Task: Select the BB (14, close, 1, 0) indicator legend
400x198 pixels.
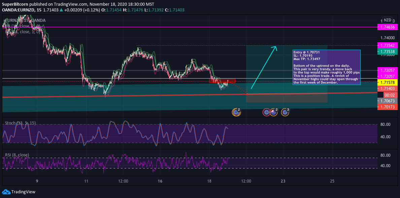Action: (x=23, y=32)
